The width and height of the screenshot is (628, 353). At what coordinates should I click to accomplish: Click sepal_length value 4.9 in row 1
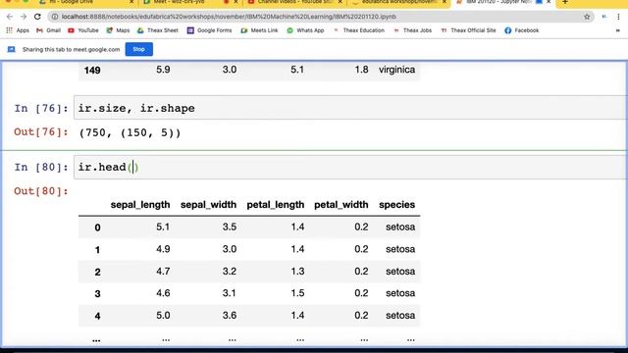pos(163,249)
